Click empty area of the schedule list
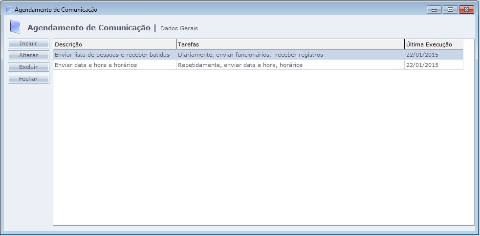The width and height of the screenshot is (480, 236). 263,147
